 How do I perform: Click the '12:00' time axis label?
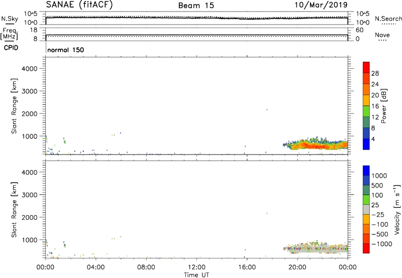coord(196,267)
